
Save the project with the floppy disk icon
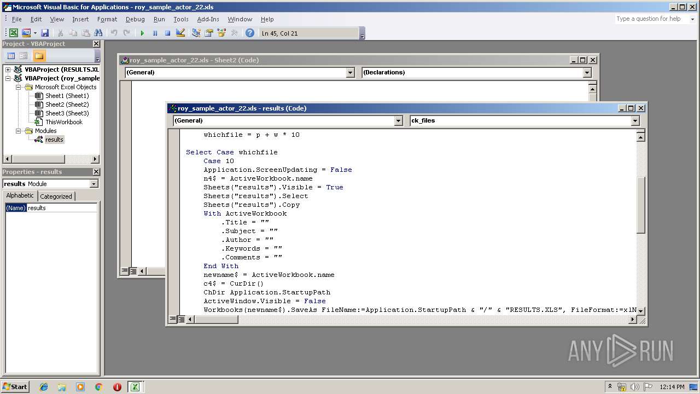pos(45,33)
